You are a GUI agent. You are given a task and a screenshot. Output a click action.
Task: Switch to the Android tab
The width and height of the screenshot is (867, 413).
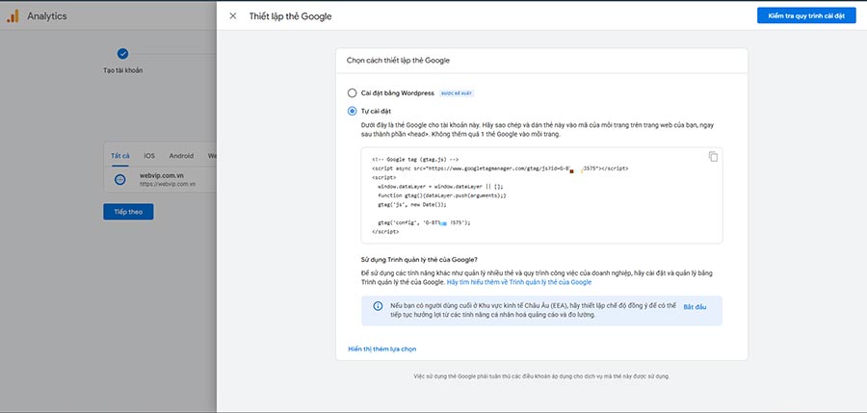pyautogui.click(x=181, y=156)
